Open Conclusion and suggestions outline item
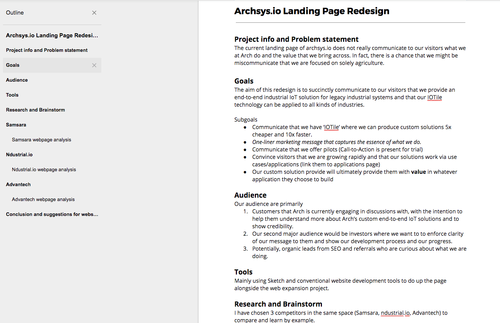This screenshot has width=500, height=323. (52, 214)
